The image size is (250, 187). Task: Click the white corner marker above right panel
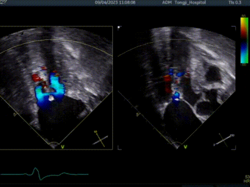point(119,27)
